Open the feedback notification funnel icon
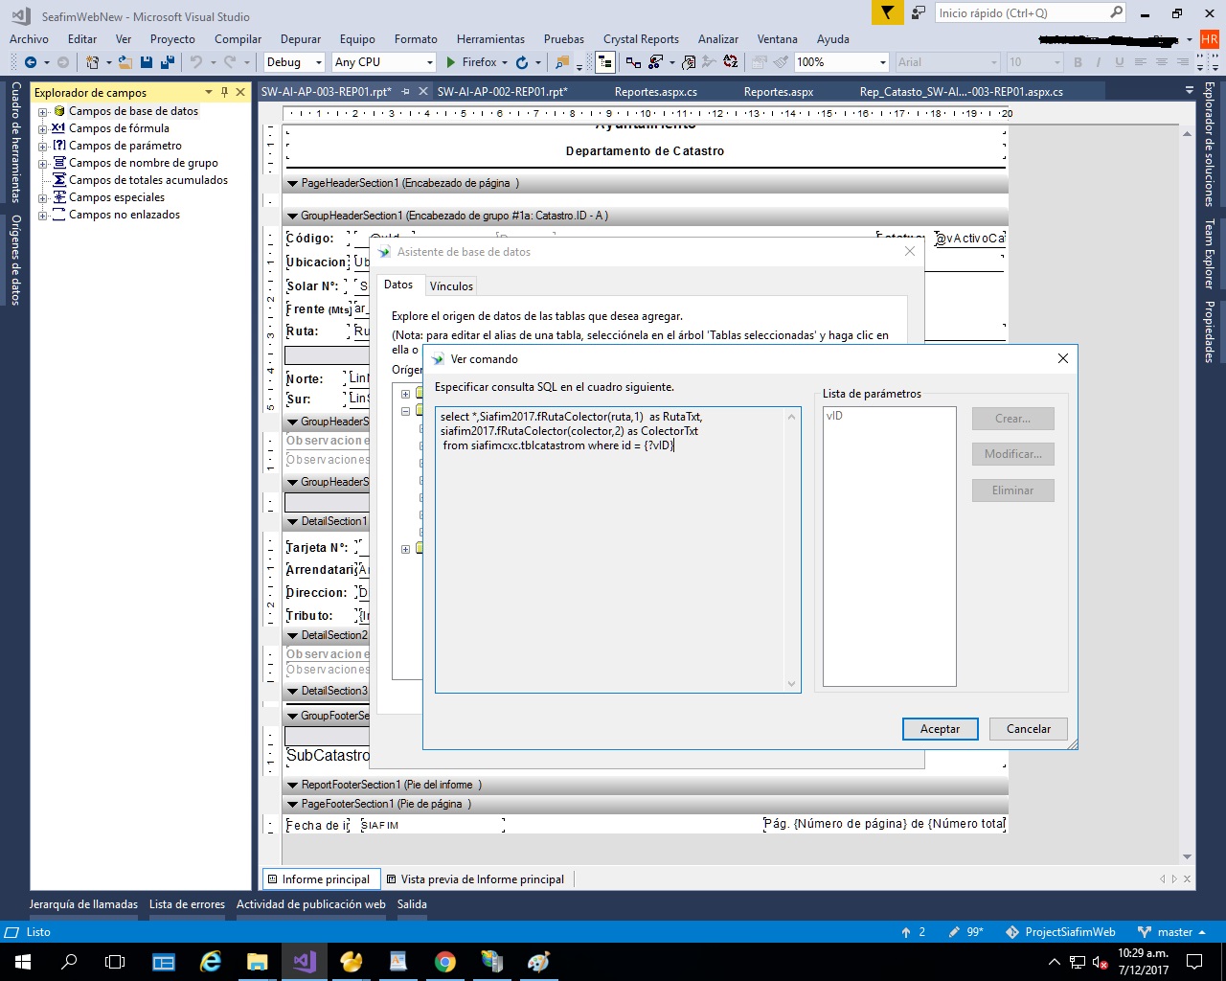The width and height of the screenshot is (1226, 981). click(x=888, y=12)
